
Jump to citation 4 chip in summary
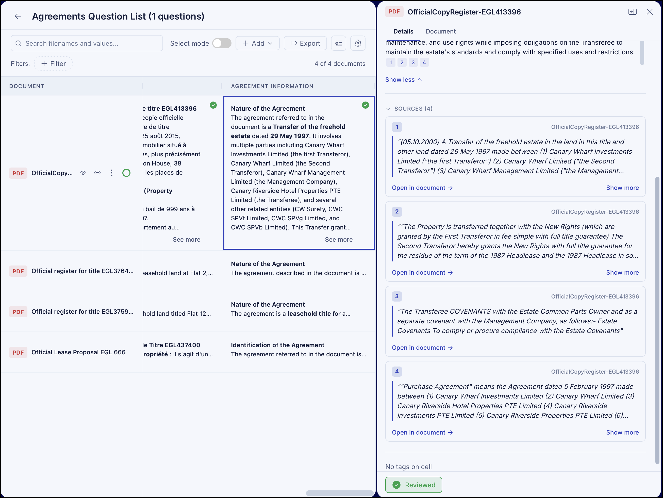coord(424,62)
